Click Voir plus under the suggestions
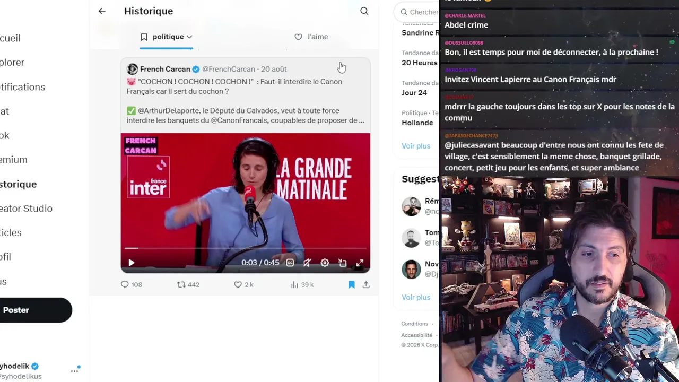This screenshot has height=382, width=679. click(x=416, y=297)
